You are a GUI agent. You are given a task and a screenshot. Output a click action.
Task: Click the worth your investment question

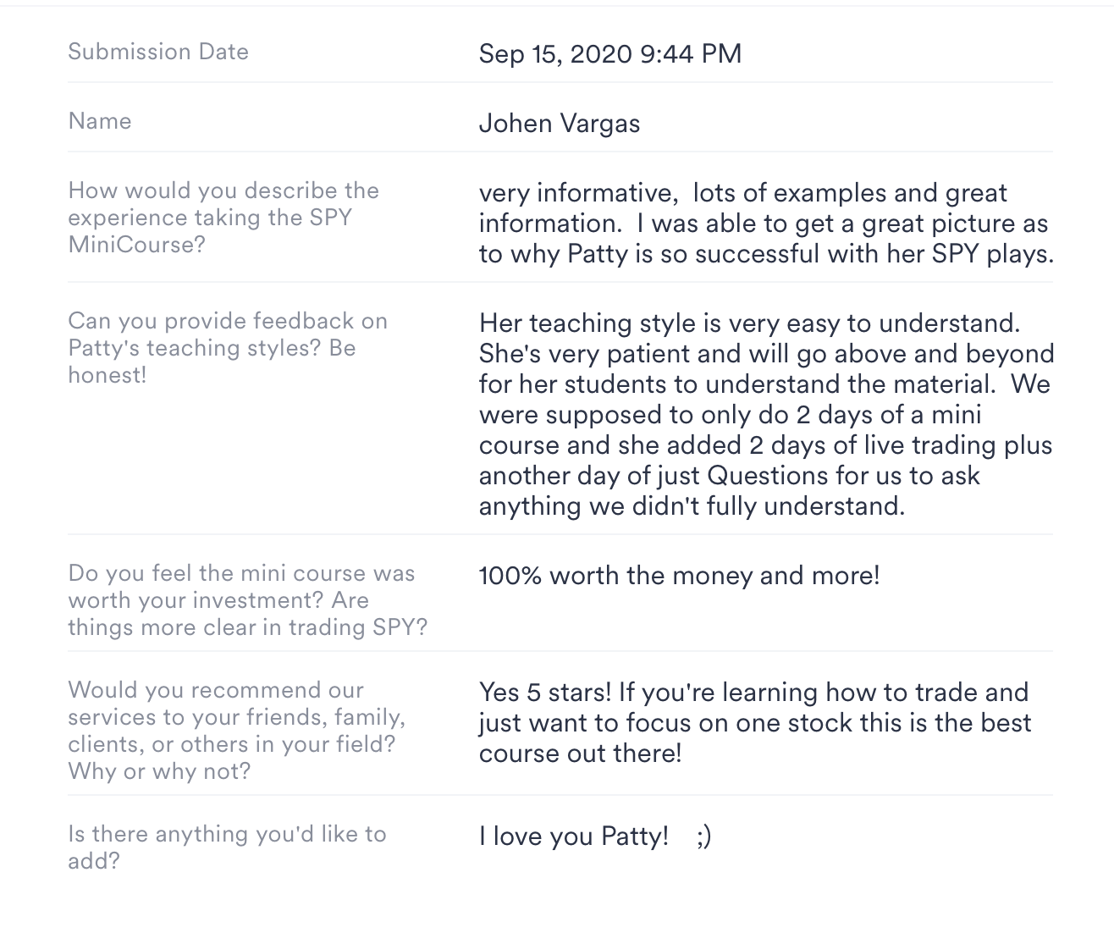tap(247, 600)
